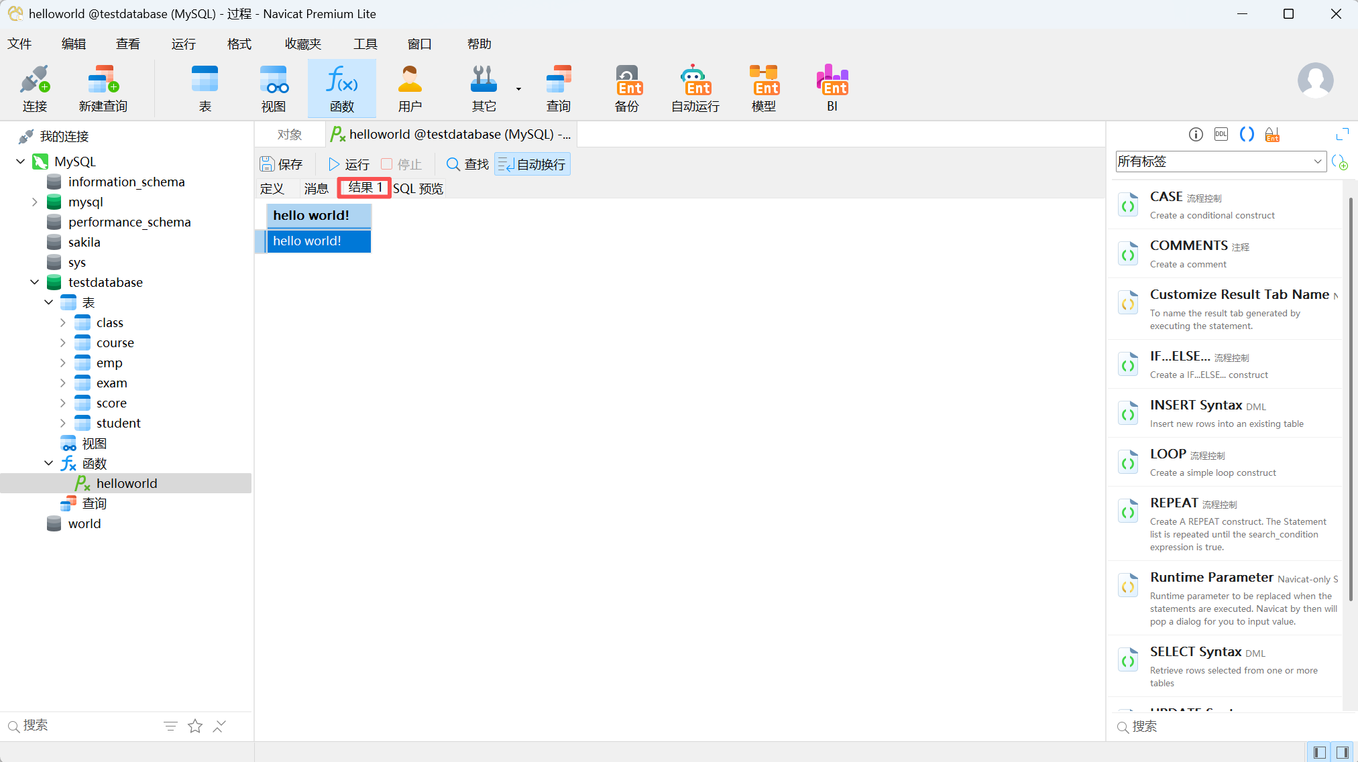This screenshot has width=1358, height=762.
Task: Toggle the right pane layout button
Action: 1343,752
